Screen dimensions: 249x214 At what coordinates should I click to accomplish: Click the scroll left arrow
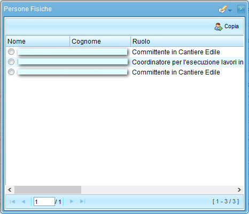(10, 190)
